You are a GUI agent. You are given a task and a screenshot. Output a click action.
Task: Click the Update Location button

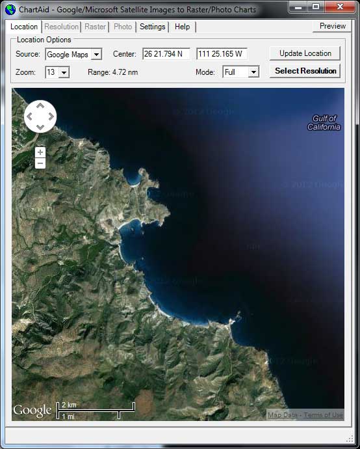305,53
